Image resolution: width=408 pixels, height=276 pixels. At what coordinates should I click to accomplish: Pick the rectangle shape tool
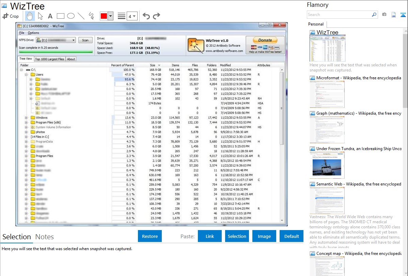pos(60,16)
